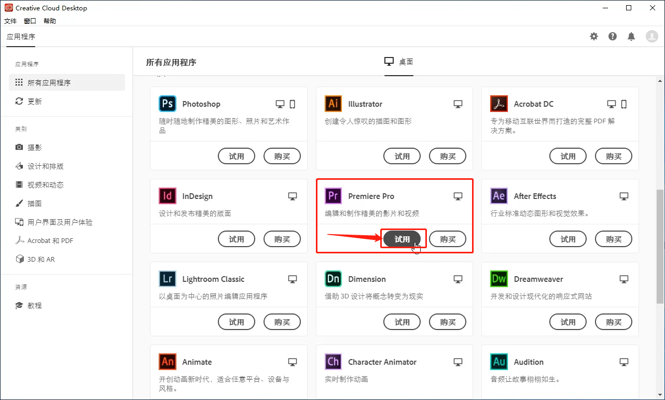Click 购买 for InDesign
This screenshot has width=665, height=400.
[282, 239]
